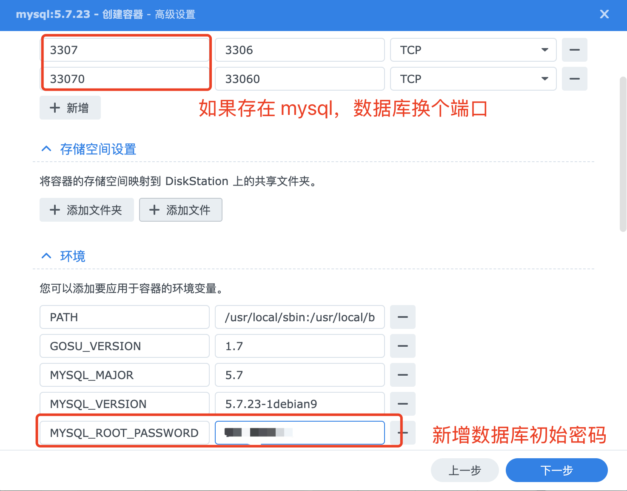
Task: Close the advanced settings dialog
Action: coord(604,14)
